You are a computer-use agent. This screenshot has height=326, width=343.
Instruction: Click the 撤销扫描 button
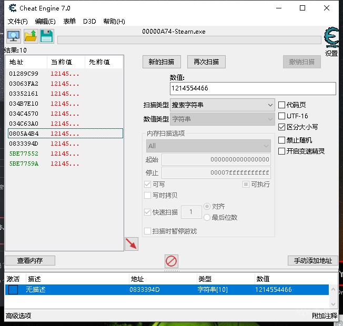point(302,62)
